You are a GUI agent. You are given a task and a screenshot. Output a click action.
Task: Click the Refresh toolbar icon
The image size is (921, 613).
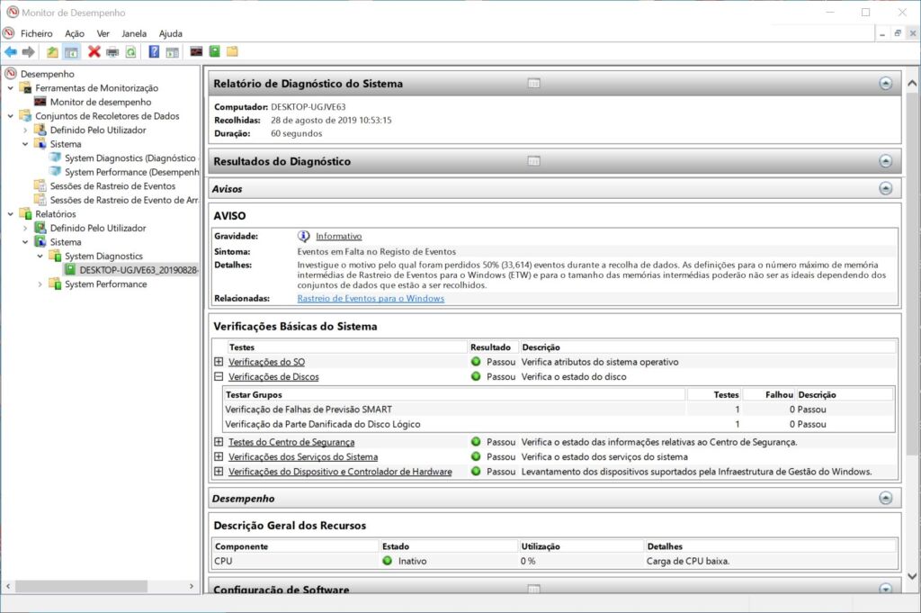tap(130, 52)
